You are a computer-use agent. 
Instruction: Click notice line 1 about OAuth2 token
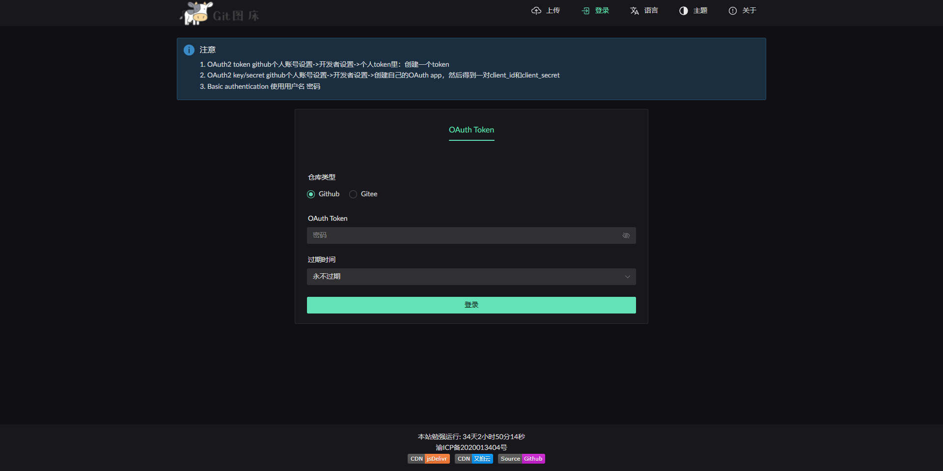325,64
